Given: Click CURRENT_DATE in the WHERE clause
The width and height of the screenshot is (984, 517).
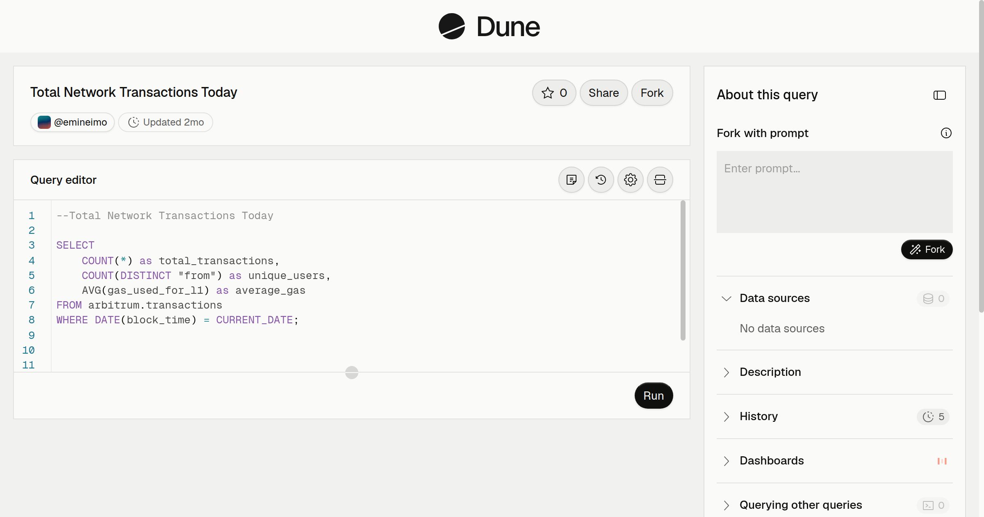Looking at the screenshot, I should tap(255, 320).
